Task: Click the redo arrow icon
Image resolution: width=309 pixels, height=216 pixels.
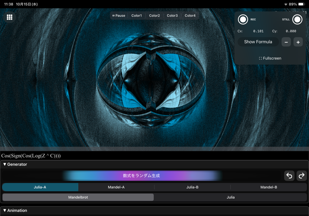Action: coord(301,176)
